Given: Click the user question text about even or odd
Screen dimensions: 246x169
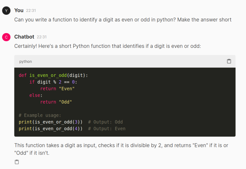Looking at the screenshot, I should [123, 20].
